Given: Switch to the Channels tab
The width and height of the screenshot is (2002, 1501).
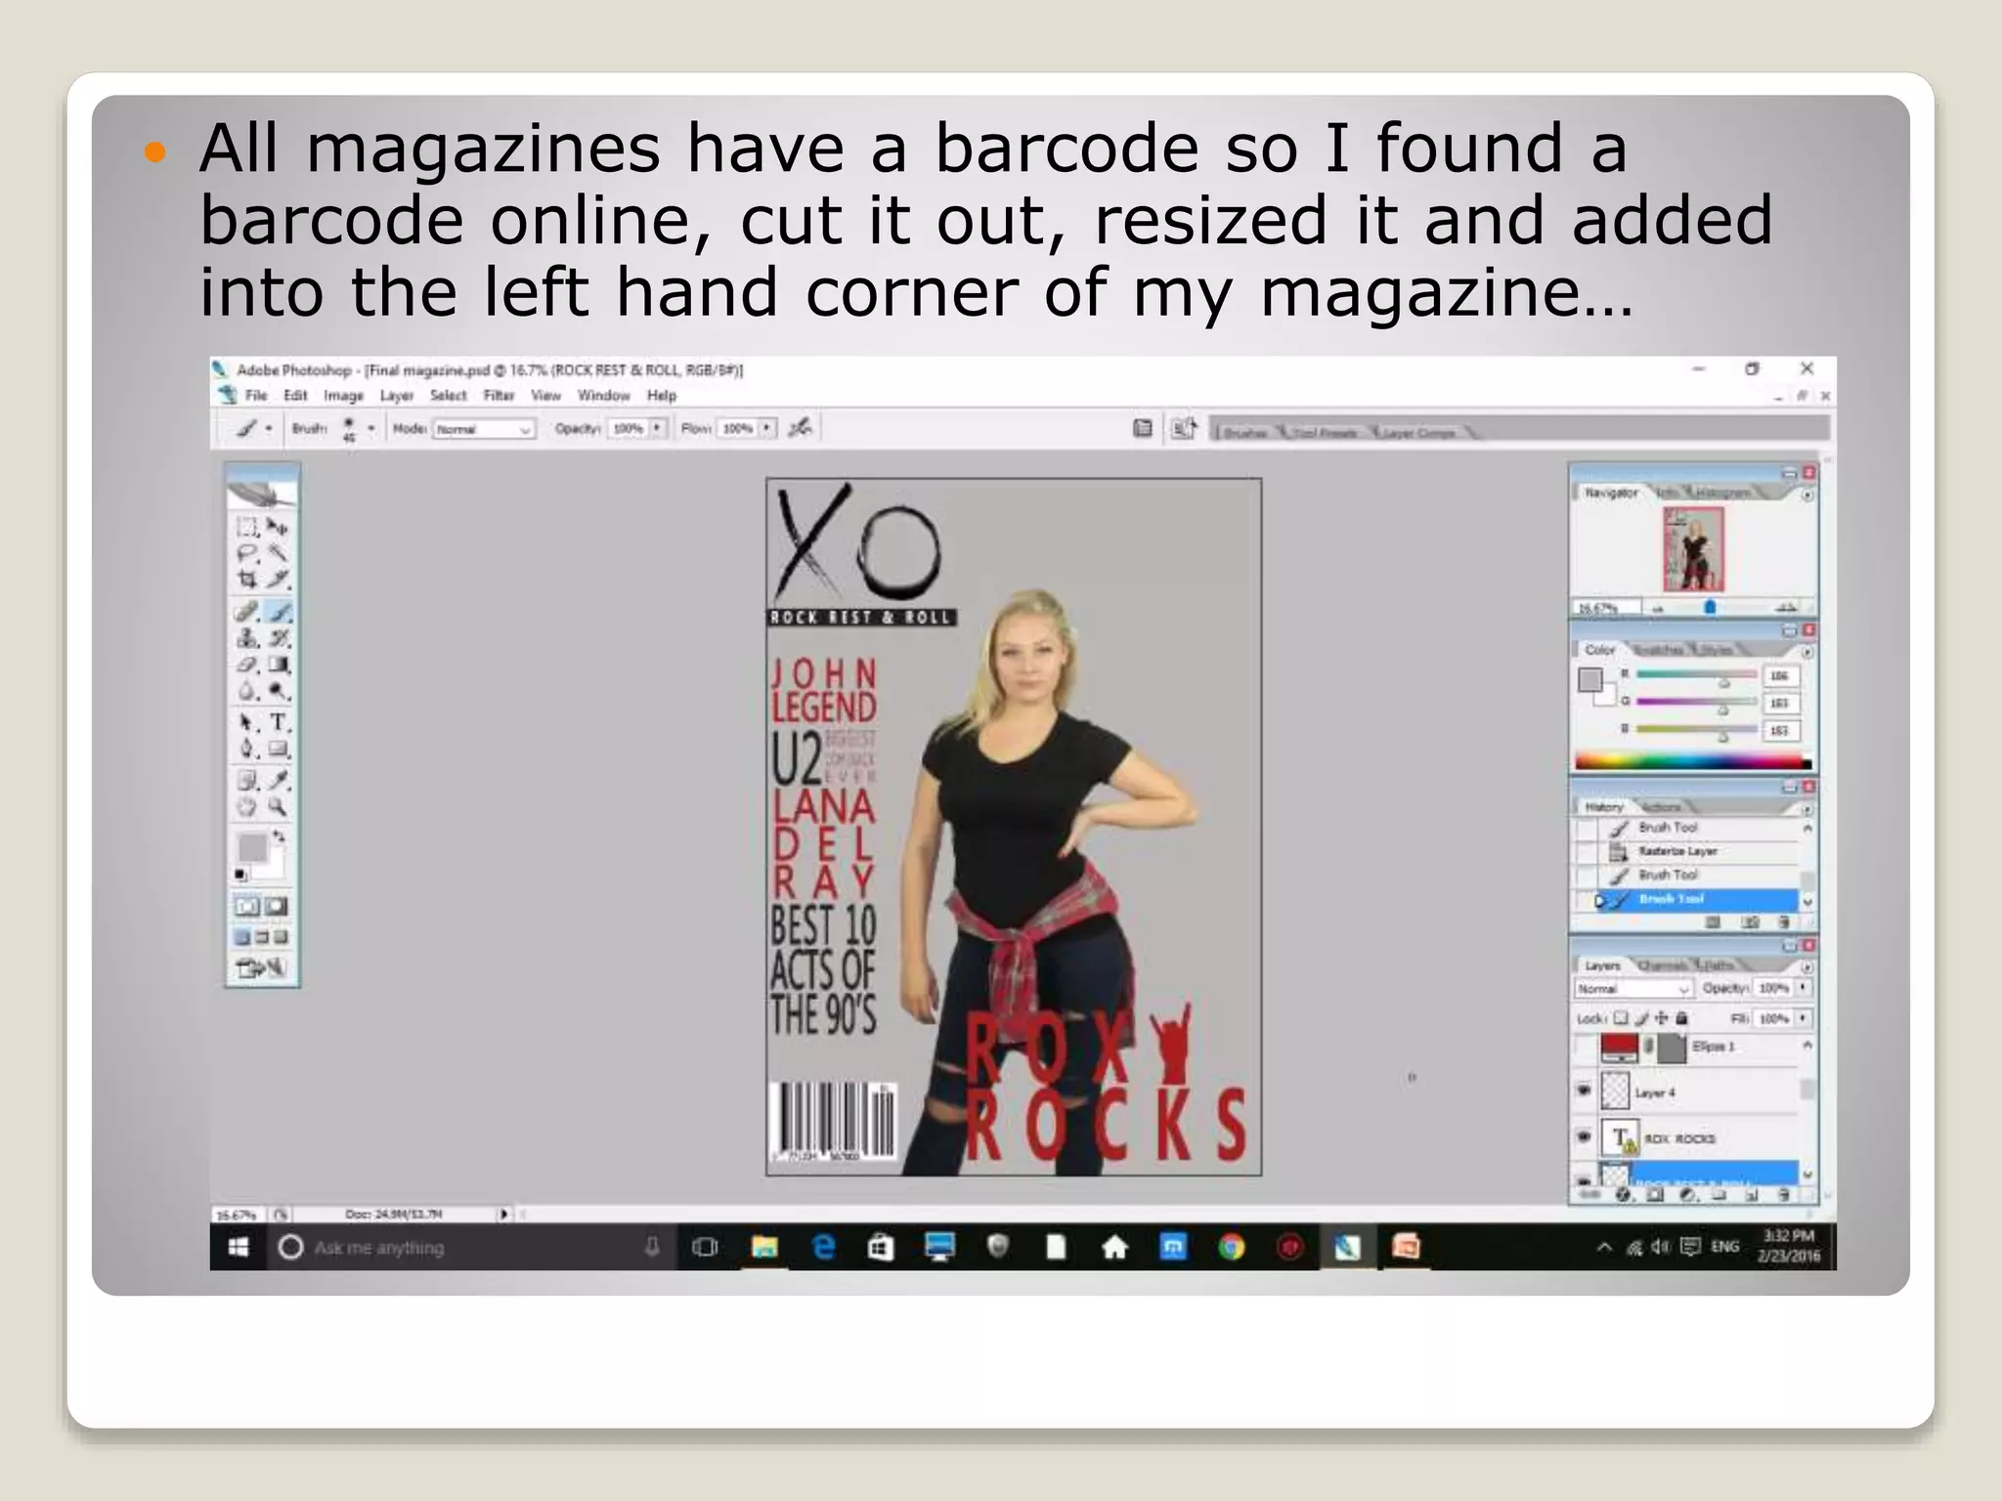Looking at the screenshot, I should [x=1662, y=965].
